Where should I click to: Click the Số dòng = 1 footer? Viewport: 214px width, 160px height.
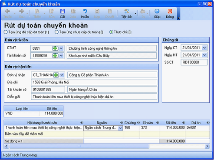[x=44, y=141]
